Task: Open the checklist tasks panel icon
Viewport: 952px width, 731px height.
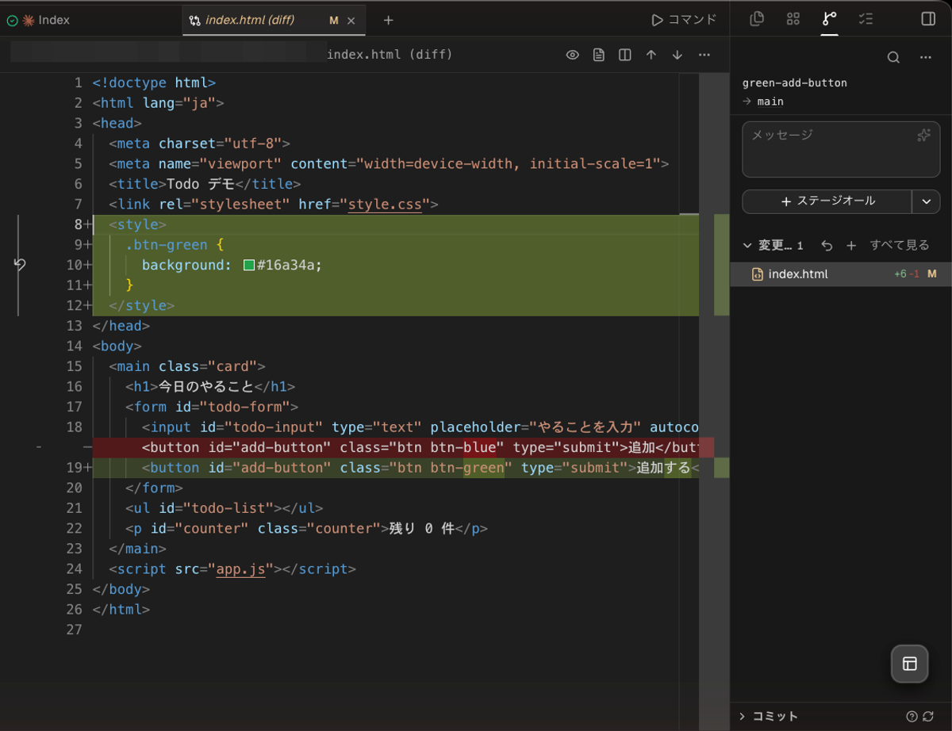Action: tap(866, 19)
